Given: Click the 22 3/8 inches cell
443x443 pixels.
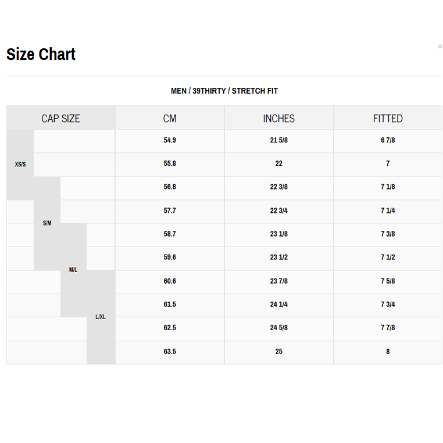Looking at the screenshot, I should click(278, 187).
